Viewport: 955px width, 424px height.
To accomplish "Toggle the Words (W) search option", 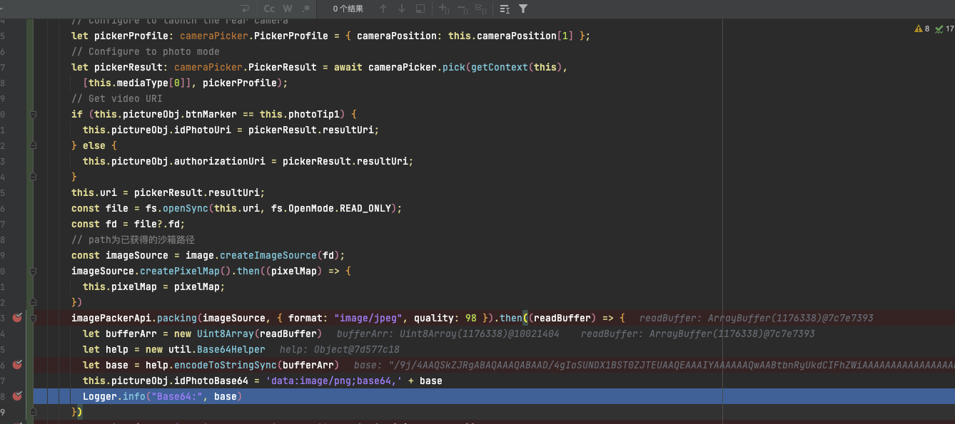I will 288,9.
